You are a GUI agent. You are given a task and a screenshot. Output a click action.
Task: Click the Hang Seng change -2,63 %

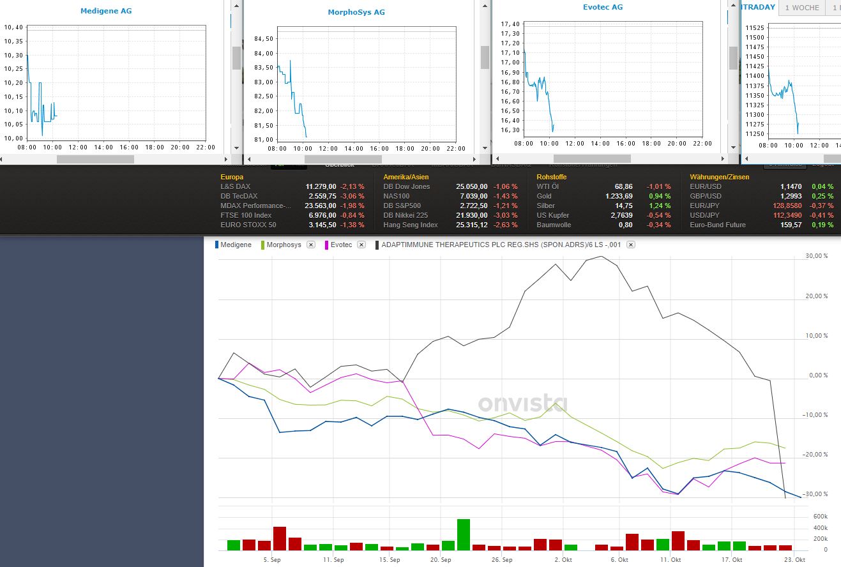tap(504, 225)
